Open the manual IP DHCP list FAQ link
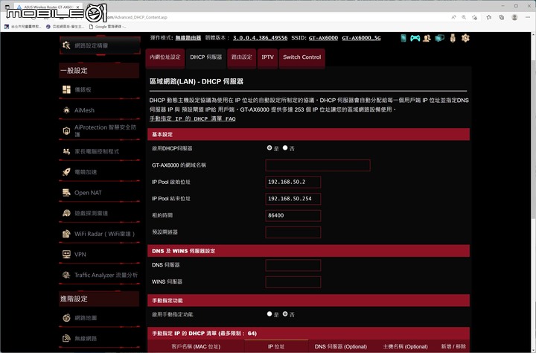Screen dimensions: 536x353 point(193,118)
